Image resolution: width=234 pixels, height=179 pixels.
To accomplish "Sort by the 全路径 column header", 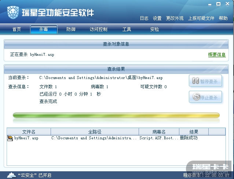I will click(x=95, y=132).
